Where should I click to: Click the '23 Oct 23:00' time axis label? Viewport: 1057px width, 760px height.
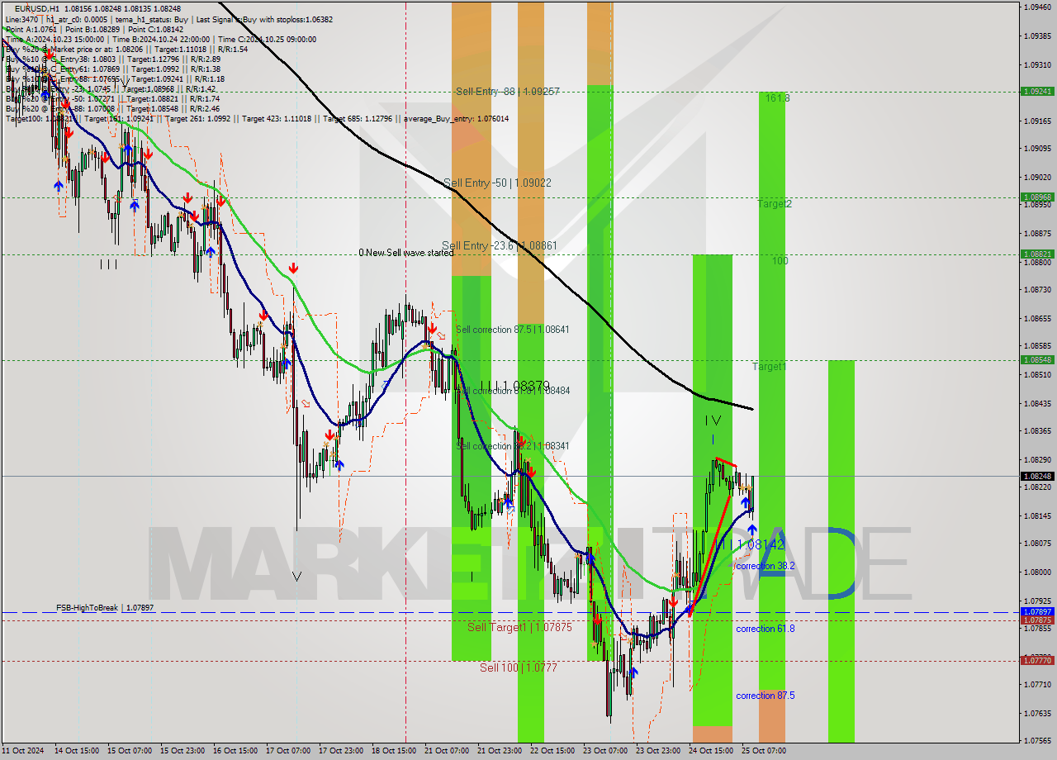657,751
